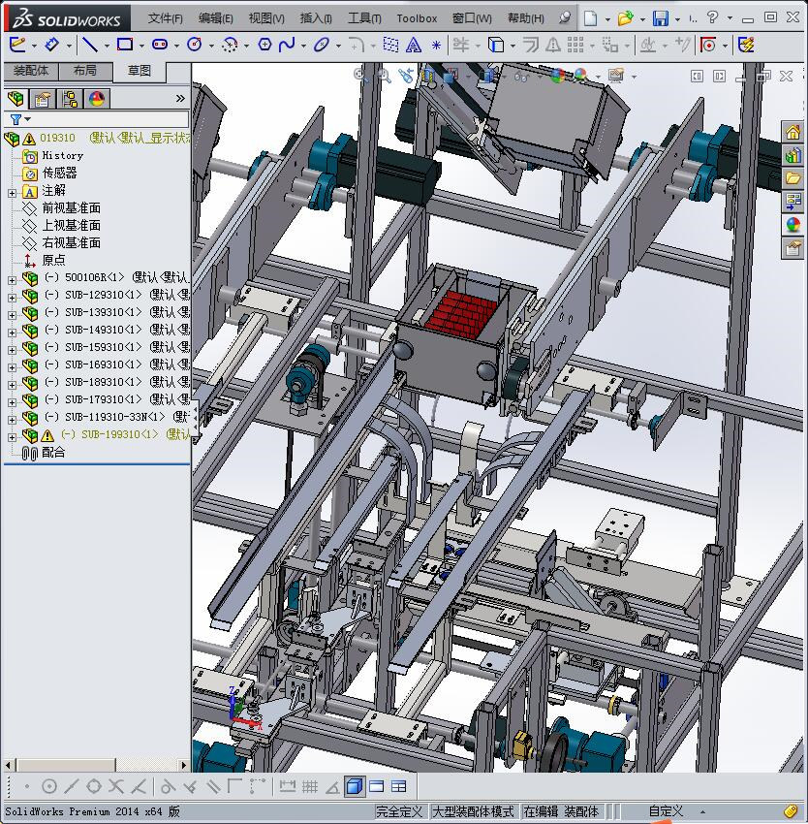Select the Point sketch tool
This screenshot has width=808, height=824.
[x=436, y=46]
